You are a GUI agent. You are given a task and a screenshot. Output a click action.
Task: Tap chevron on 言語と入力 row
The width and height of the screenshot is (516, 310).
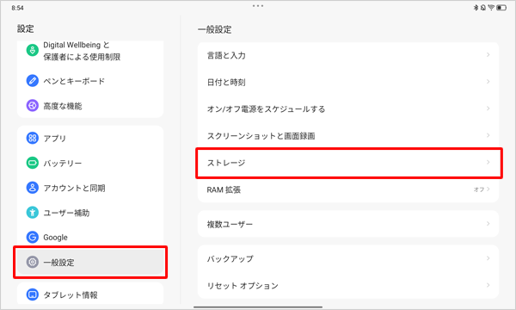tap(488, 55)
